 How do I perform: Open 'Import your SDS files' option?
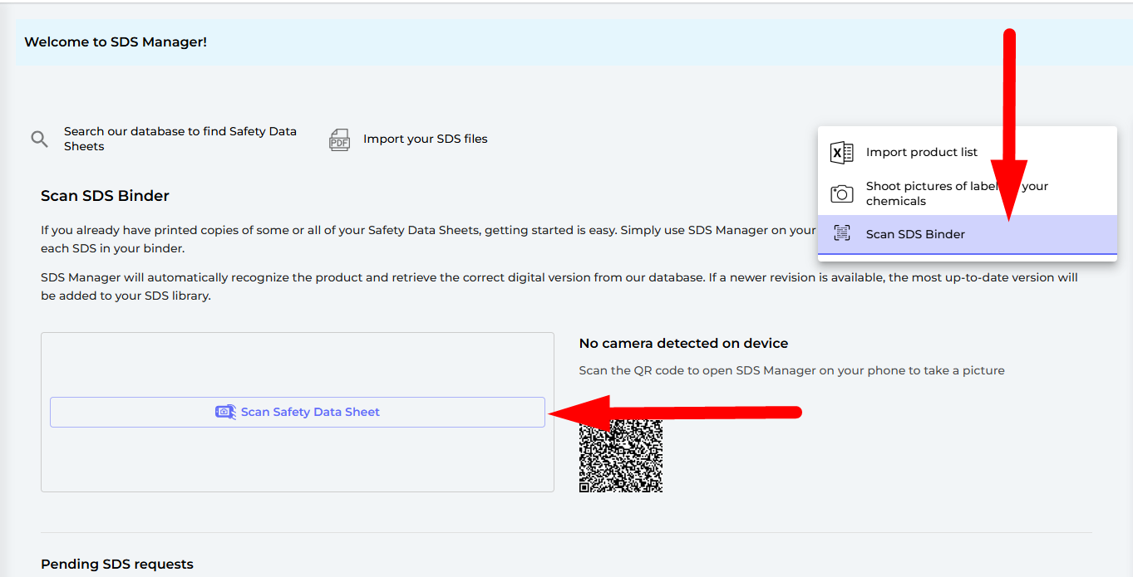tap(425, 139)
